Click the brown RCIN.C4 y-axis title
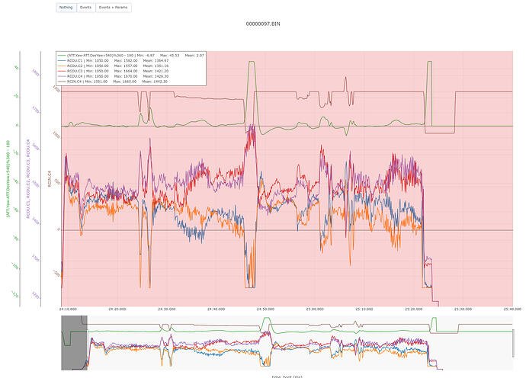Image resolution: width=526 pixels, height=378 pixels. pyautogui.click(x=50, y=179)
